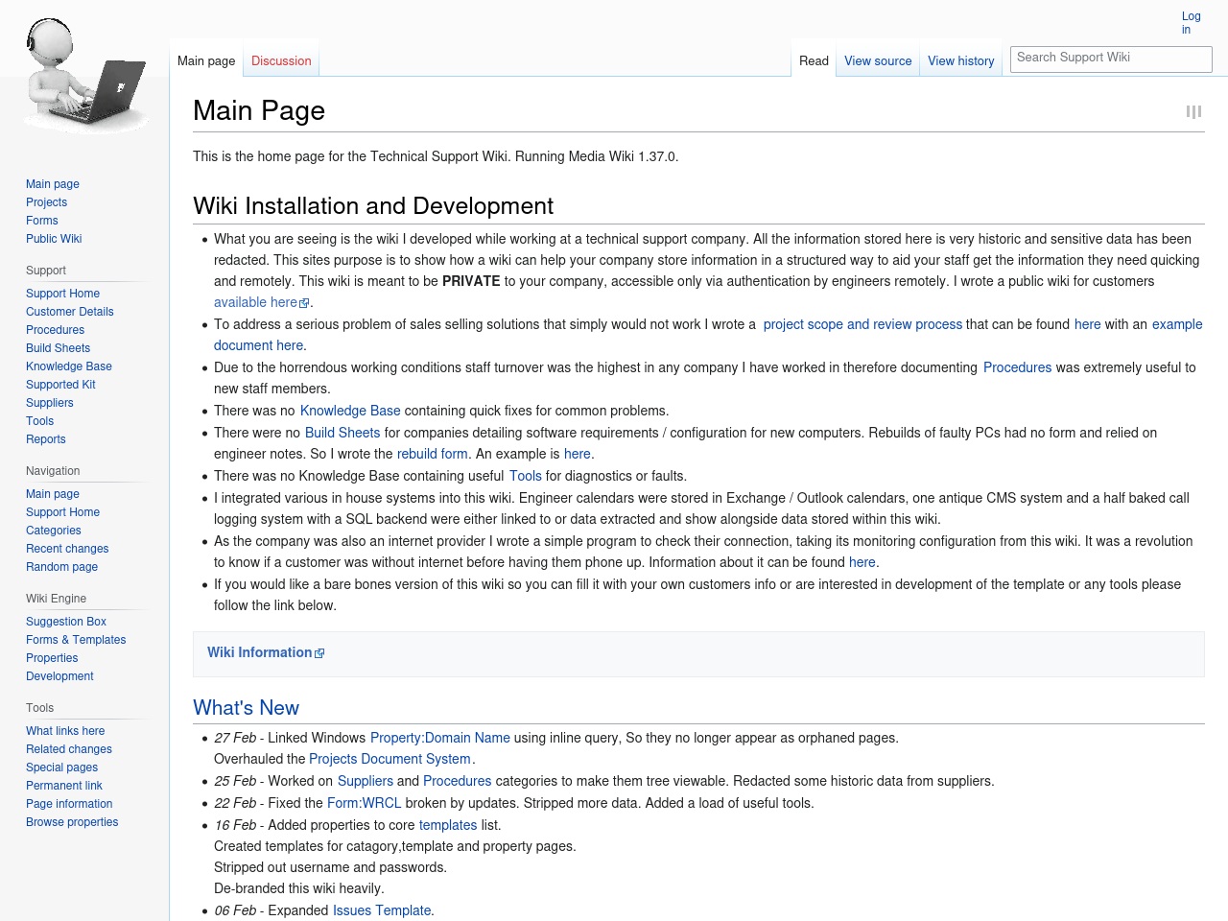The height and width of the screenshot is (921, 1228).
Task: Follow the 'project scope and review process' link
Action: 862,324
